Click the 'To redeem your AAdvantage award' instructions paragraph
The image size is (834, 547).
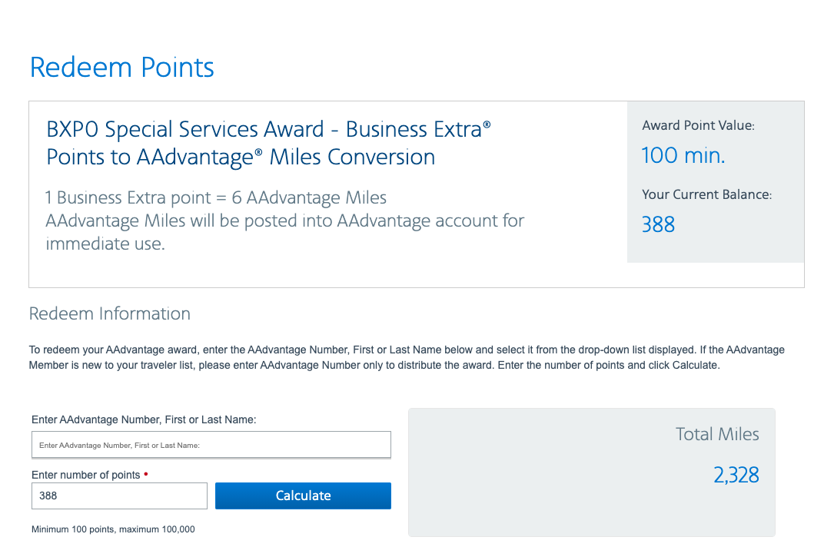407,357
